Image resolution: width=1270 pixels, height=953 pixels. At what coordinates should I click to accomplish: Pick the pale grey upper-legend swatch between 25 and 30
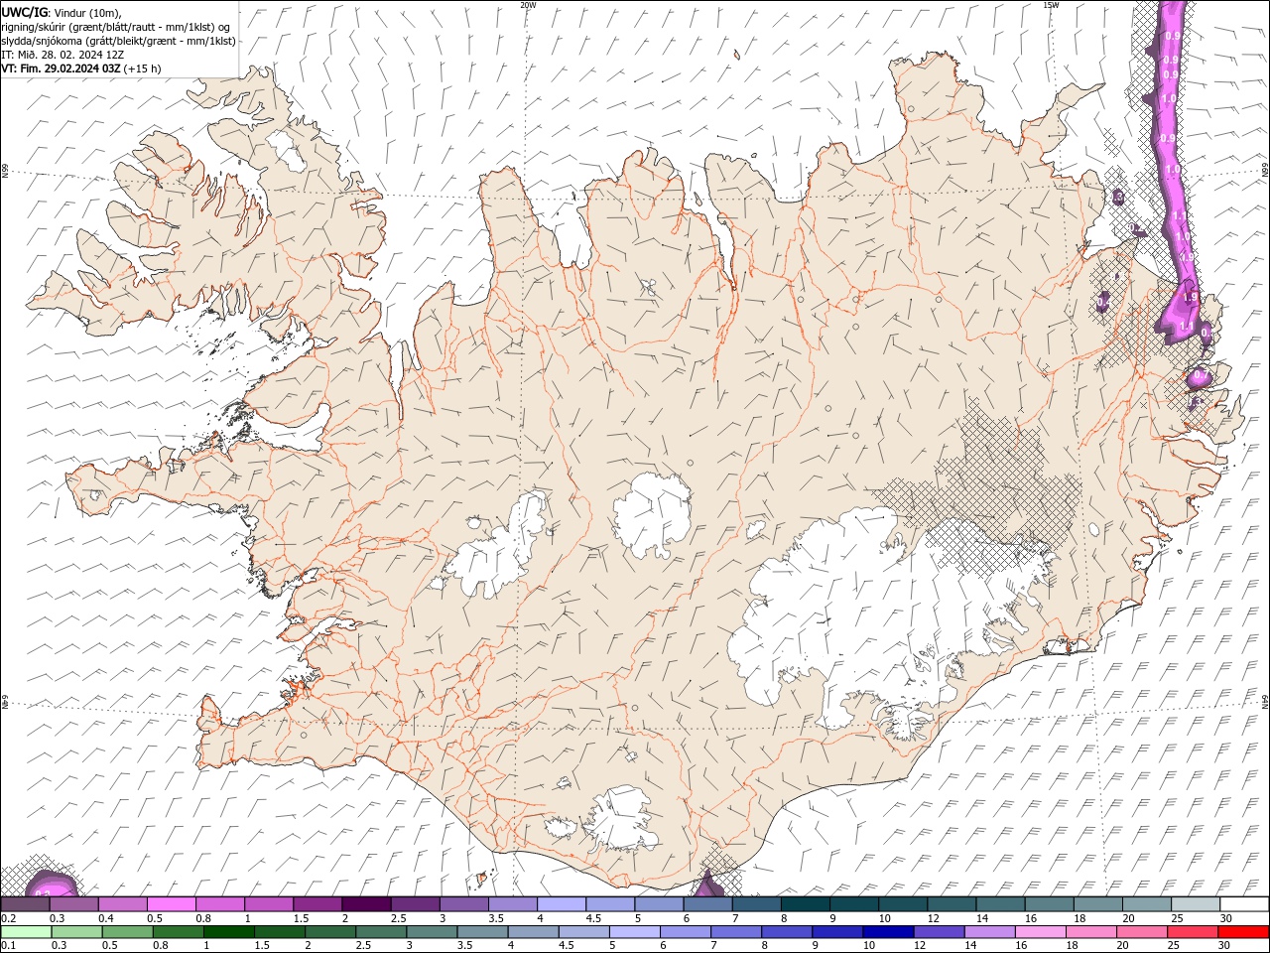point(1196,904)
